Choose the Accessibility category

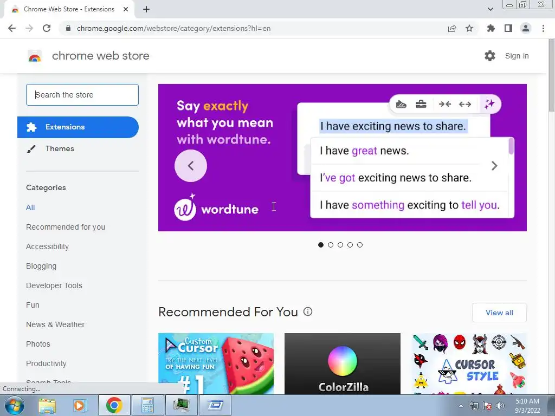click(48, 246)
